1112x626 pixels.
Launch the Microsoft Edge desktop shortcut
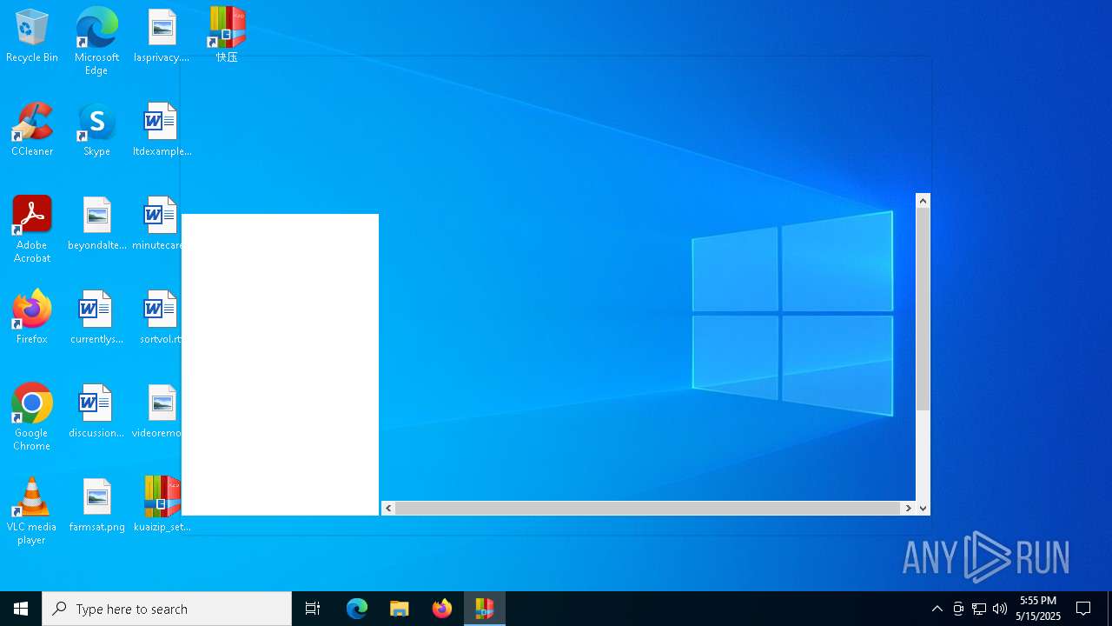coord(96,41)
